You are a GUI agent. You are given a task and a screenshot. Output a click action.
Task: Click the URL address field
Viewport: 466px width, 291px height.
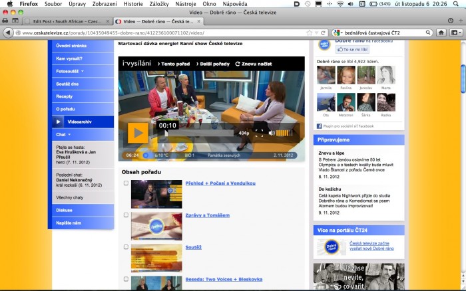coord(160,33)
